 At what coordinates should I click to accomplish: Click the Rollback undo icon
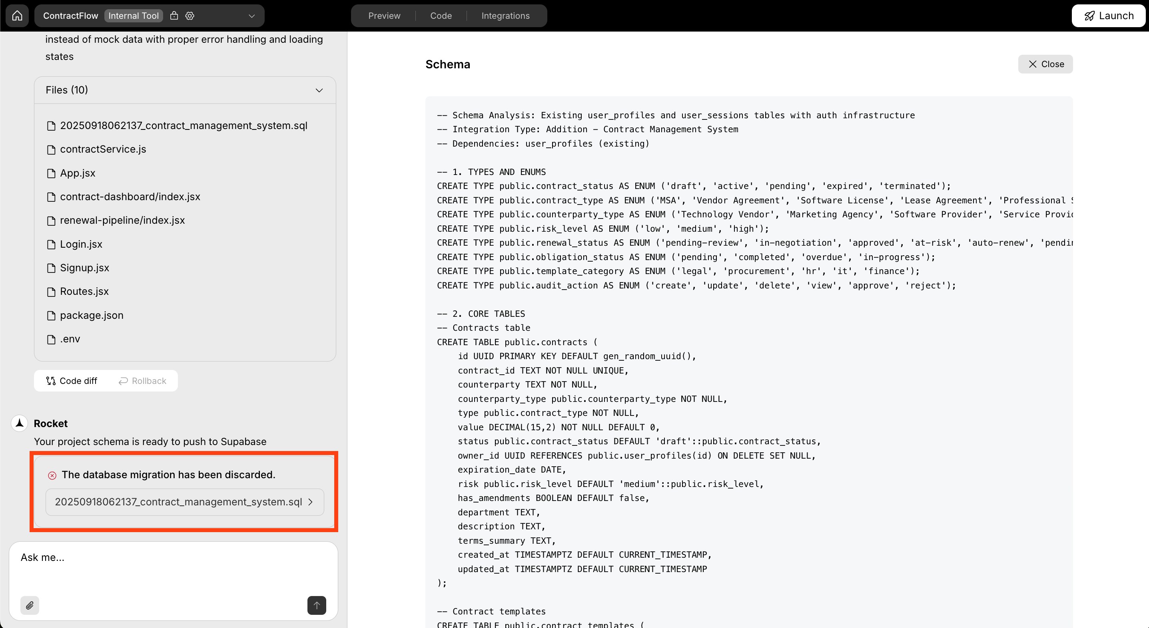[123, 381]
